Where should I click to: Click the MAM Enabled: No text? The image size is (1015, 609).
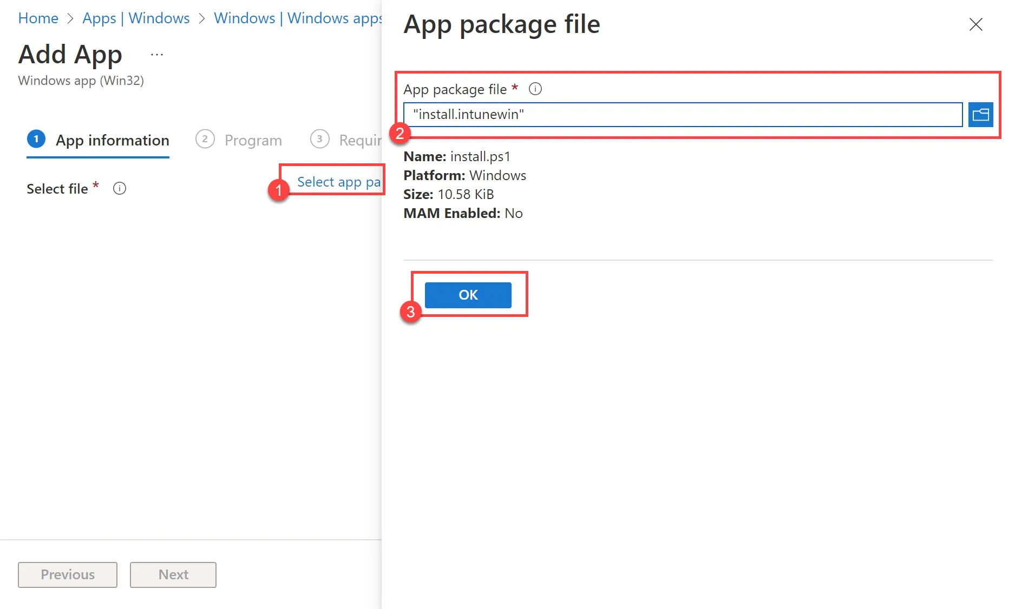point(463,213)
